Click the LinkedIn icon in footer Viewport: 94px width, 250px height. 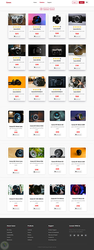86,235
